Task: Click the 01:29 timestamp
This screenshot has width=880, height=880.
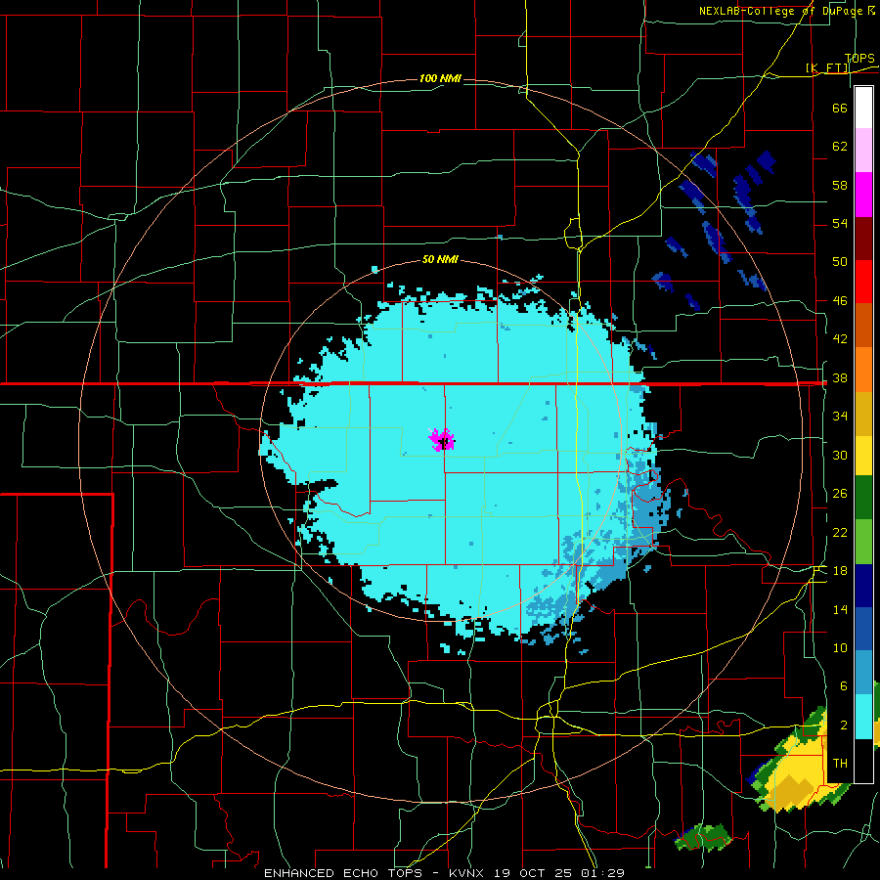Action: coord(600,873)
